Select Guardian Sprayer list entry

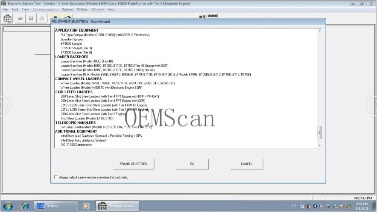tap(72, 40)
